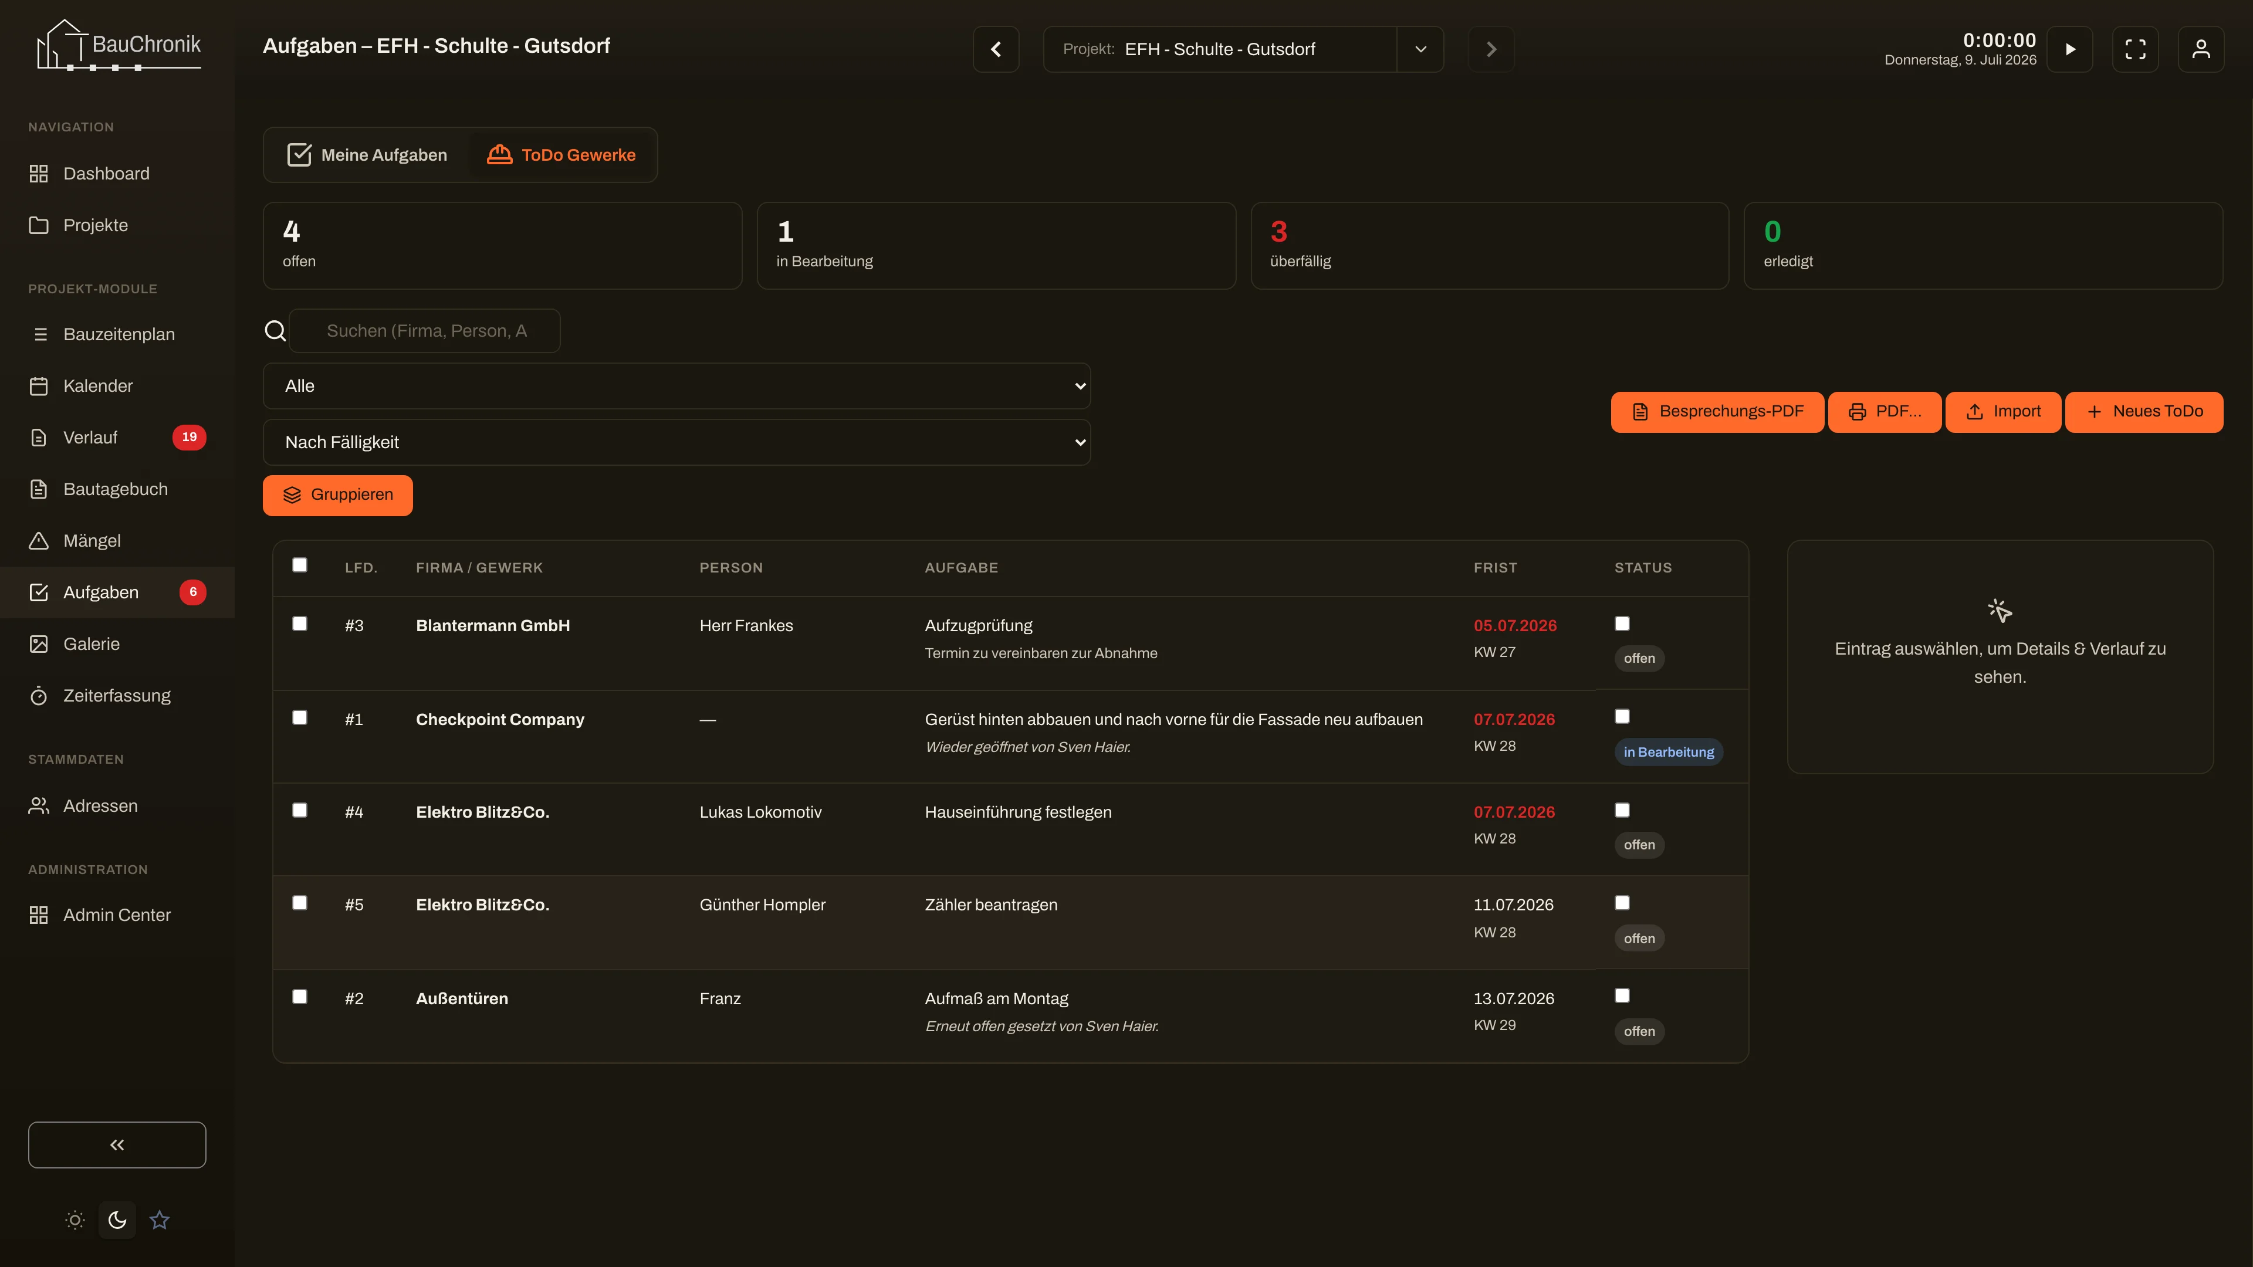The image size is (2253, 1267).
Task: Switch to light theme sun icon
Action: pos(75,1220)
